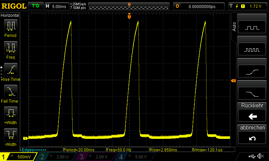
Task: Pick the multi-period square wave display option
Action: 253,49
